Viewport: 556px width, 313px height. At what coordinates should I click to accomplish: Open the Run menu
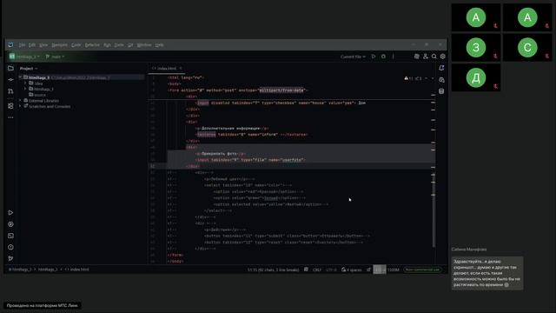[107, 44]
